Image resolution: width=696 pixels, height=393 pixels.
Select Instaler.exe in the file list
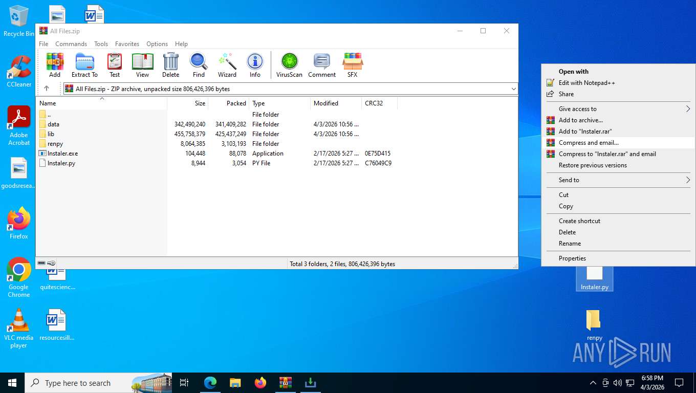276,154
